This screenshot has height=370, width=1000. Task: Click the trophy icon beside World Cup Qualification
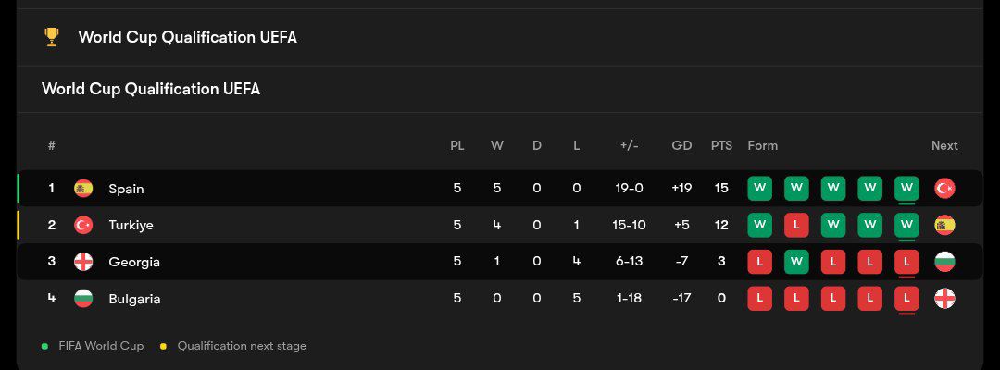pyautogui.click(x=52, y=37)
